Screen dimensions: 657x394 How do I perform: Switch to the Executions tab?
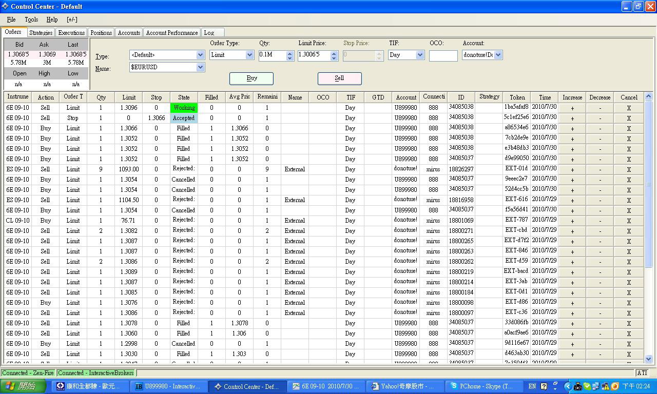point(71,33)
